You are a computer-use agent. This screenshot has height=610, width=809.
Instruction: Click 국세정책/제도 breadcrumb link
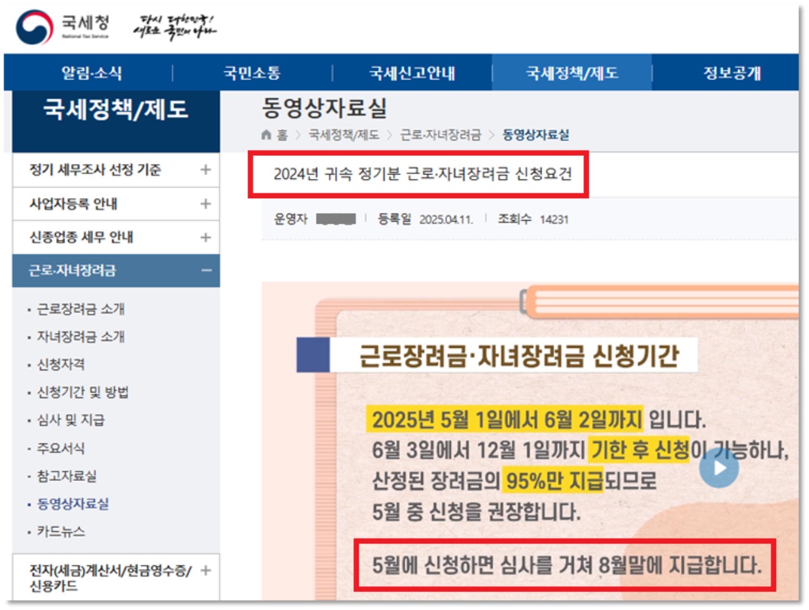(x=344, y=135)
